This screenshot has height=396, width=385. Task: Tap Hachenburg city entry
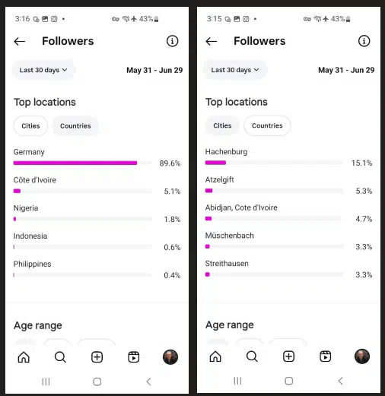tap(288, 157)
